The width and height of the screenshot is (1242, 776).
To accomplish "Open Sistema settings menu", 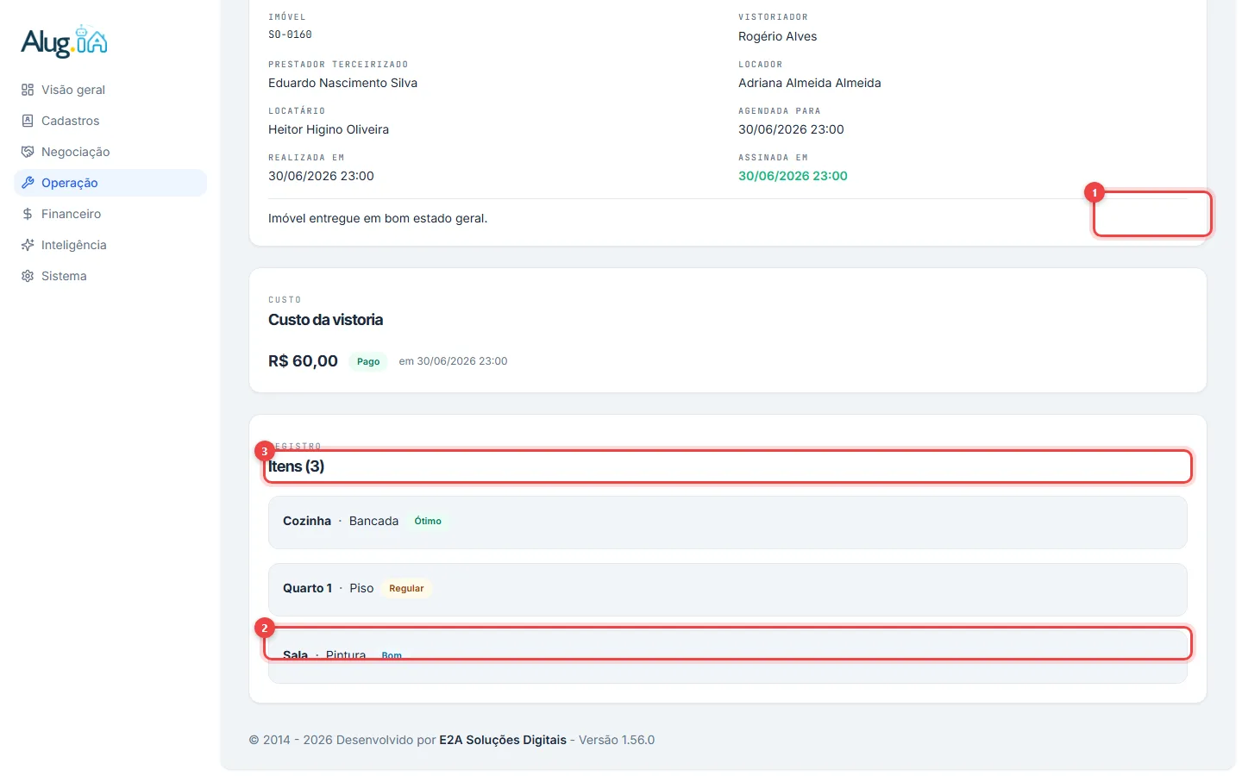I will pyautogui.click(x=110, y=276).
